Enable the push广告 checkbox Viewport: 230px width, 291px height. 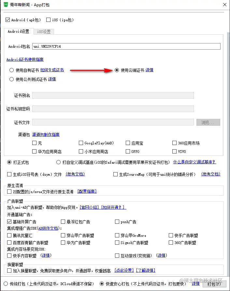click(x=117, y=221)
